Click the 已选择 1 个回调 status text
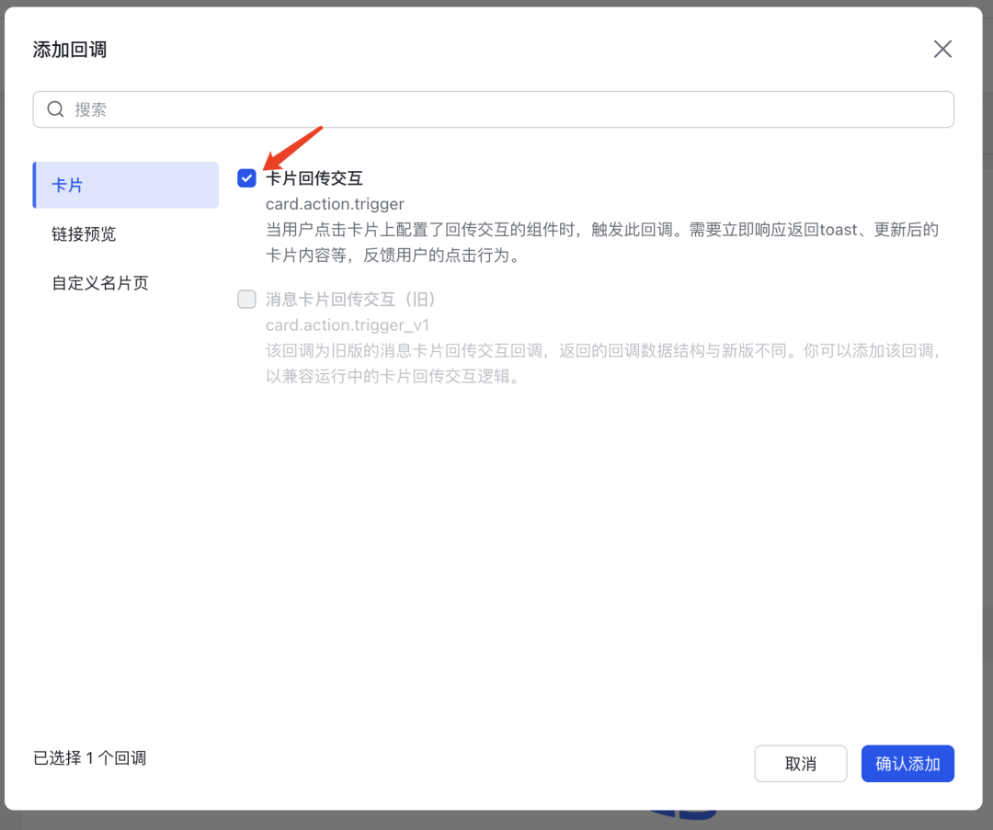This screenshot has width=993, height=830. pos(88,757)
